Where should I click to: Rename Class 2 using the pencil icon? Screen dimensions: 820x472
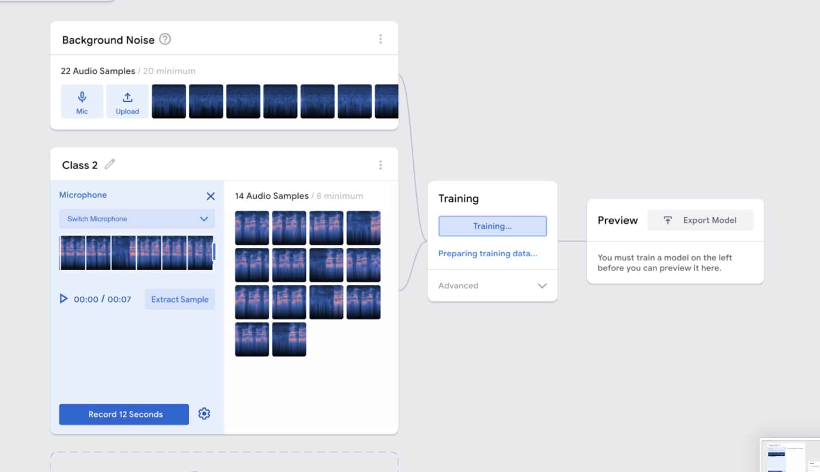point(110,164)
